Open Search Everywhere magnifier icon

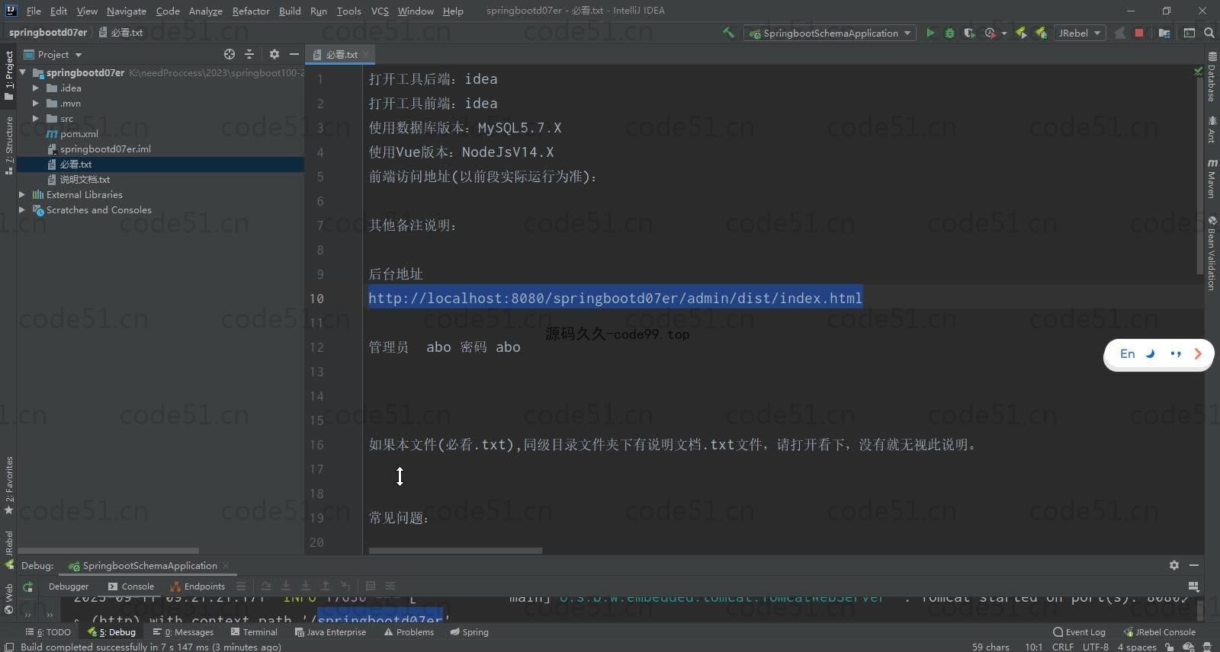pyautogui.click(x=1209, y=33)
